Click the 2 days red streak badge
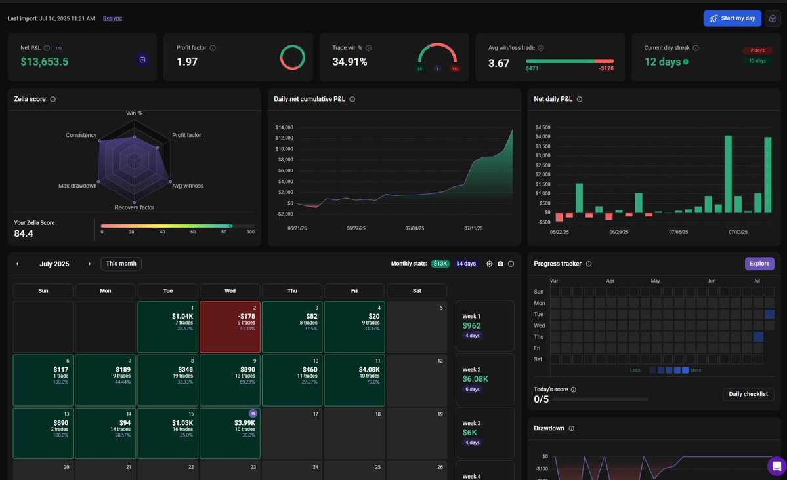 point(757,50)
